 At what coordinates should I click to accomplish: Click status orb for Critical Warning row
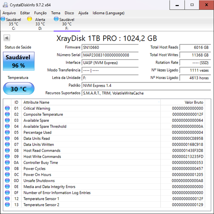pos(7,108)
